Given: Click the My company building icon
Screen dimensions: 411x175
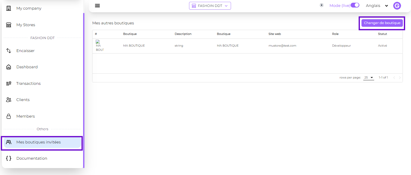Looking at the screenshot, I should [x=9, y=8].
